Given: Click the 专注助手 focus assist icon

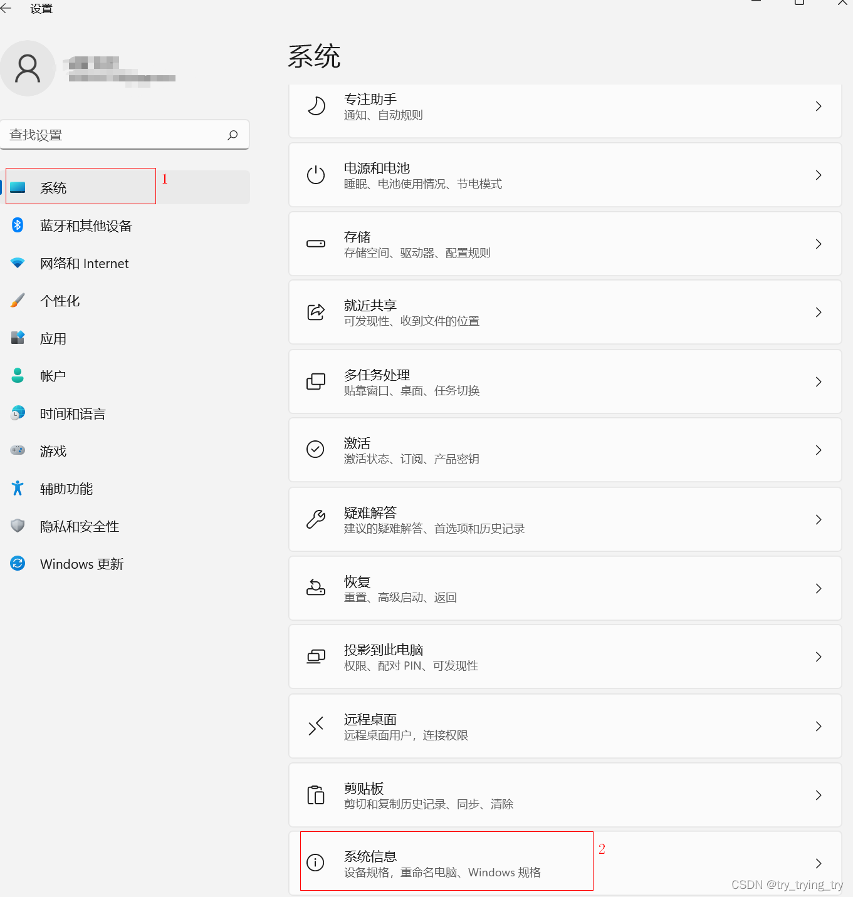Looking at the screenshot, I should pyautogui.click(x=315, y=106).
